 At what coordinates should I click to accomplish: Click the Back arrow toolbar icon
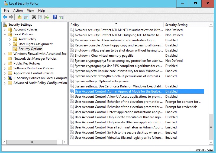tap(5, 17)
